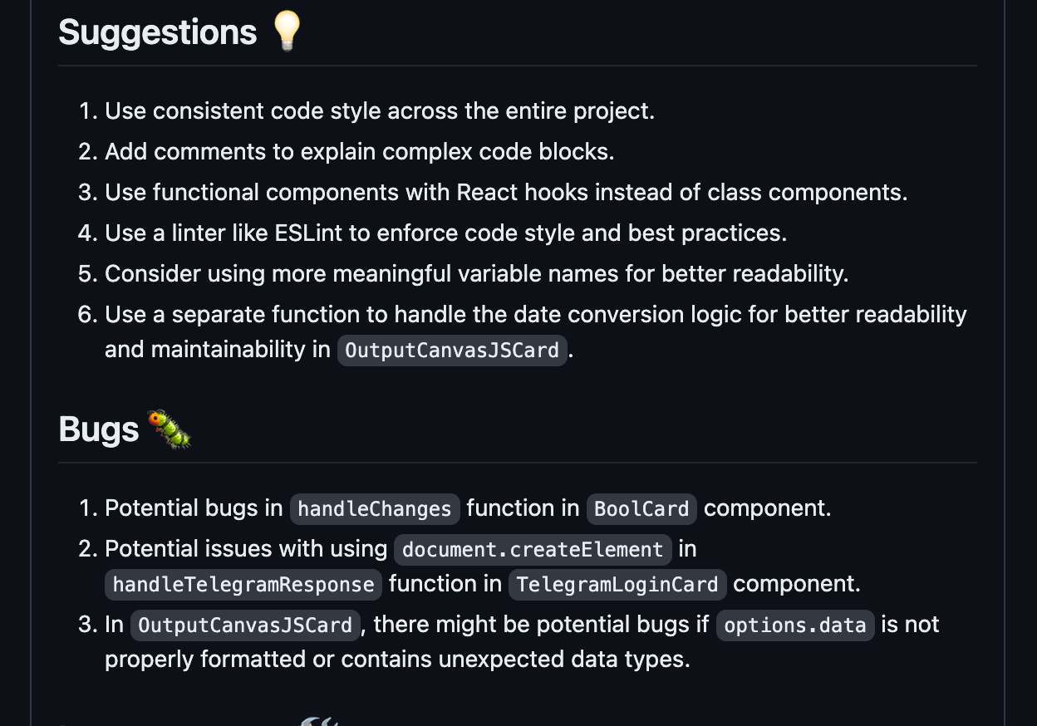Click the document.createElement code tag
The image size is (1037, 726).
pos(533,550)
